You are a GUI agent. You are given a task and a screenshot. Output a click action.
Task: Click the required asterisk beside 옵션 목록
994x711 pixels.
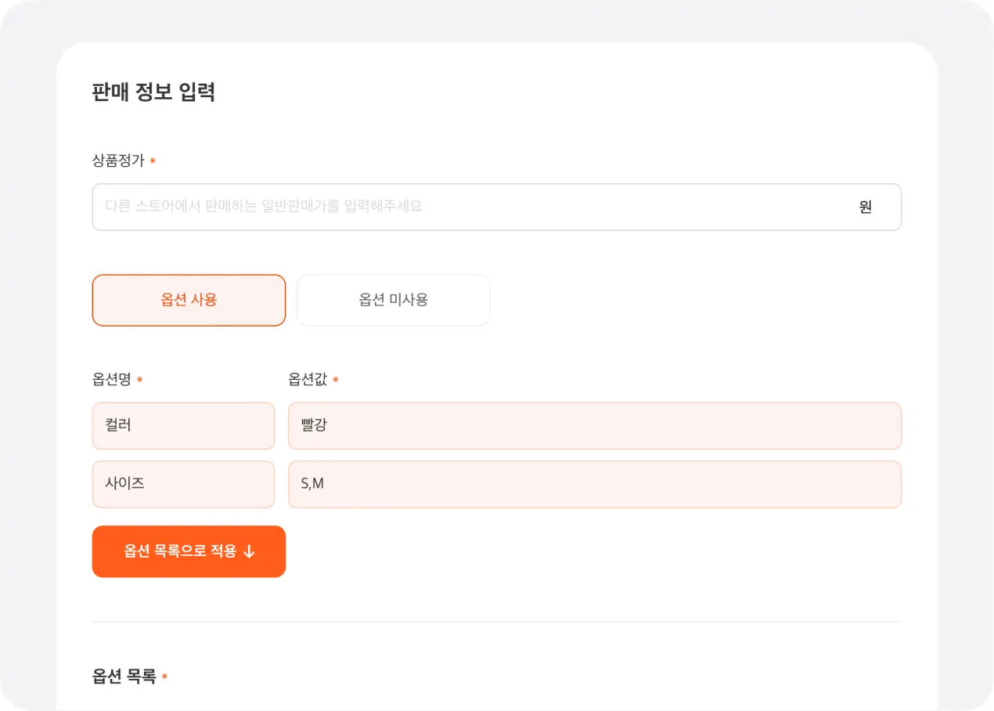click(x=164, y=677)
